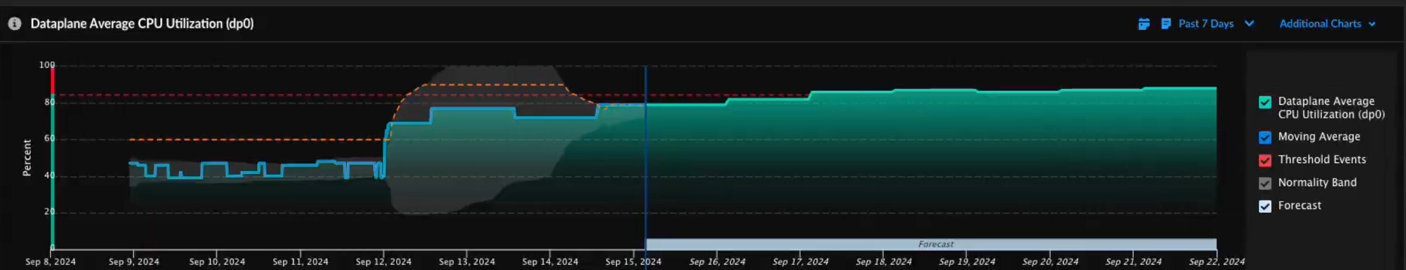The height and width of the screenshot is (270, 1406).
Task: Toggle the Dataplane Average CPU Utilization checkbox
Action: (x=1265, y=102)
